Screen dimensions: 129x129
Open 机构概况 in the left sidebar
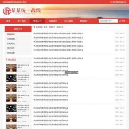click(11, 43)
